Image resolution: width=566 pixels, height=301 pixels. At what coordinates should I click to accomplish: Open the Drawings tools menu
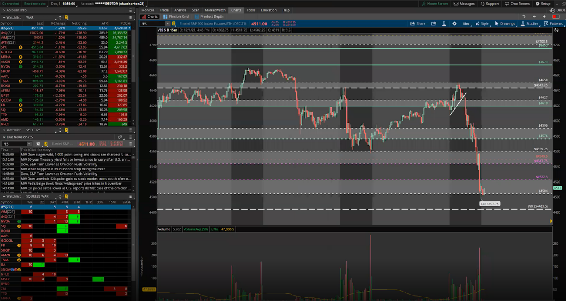[504, 23]
